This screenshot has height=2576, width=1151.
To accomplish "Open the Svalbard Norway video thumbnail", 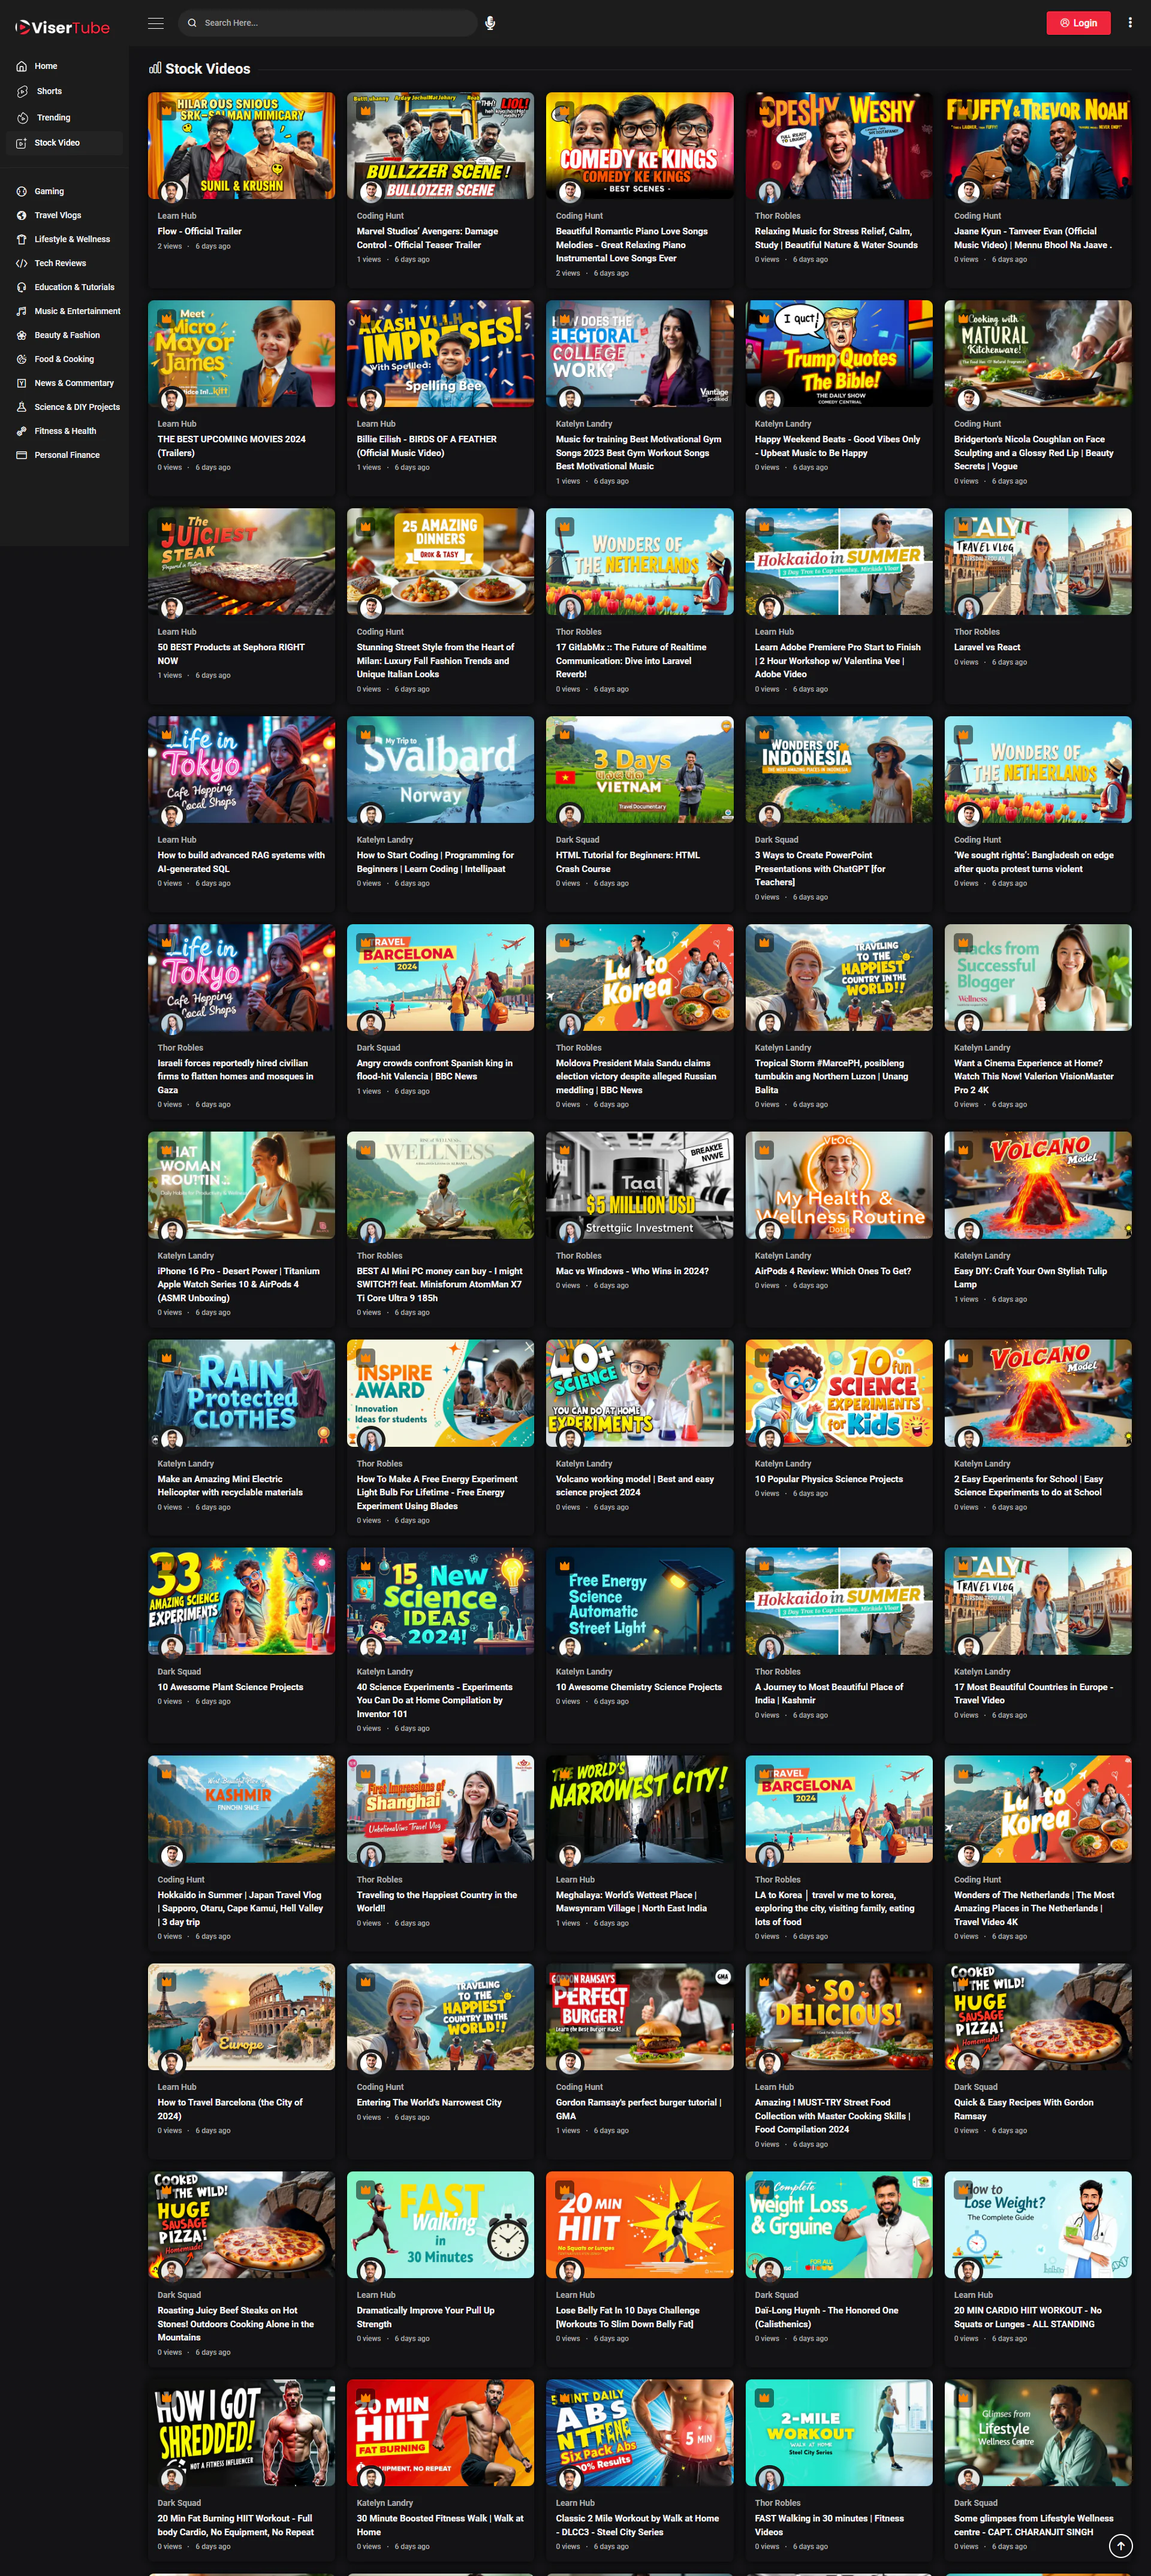I will pyautogui.click(x=440, y=769).
